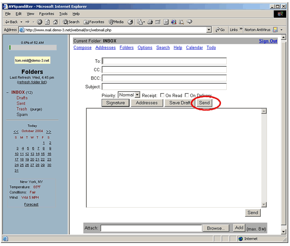Click the browser Back arrow button
290x246 pixels.
coord(11,22)
